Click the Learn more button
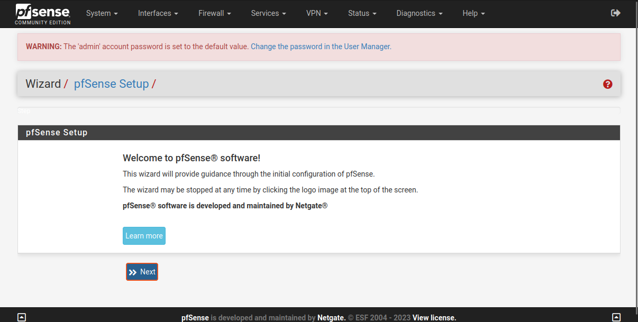Viewport: 638px width, 322px height. coord(144,236)
